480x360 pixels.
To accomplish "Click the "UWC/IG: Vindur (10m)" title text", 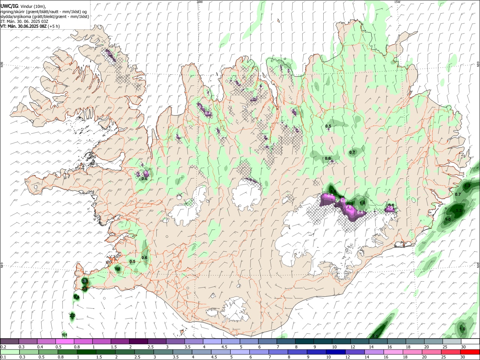I will point(23,6).
